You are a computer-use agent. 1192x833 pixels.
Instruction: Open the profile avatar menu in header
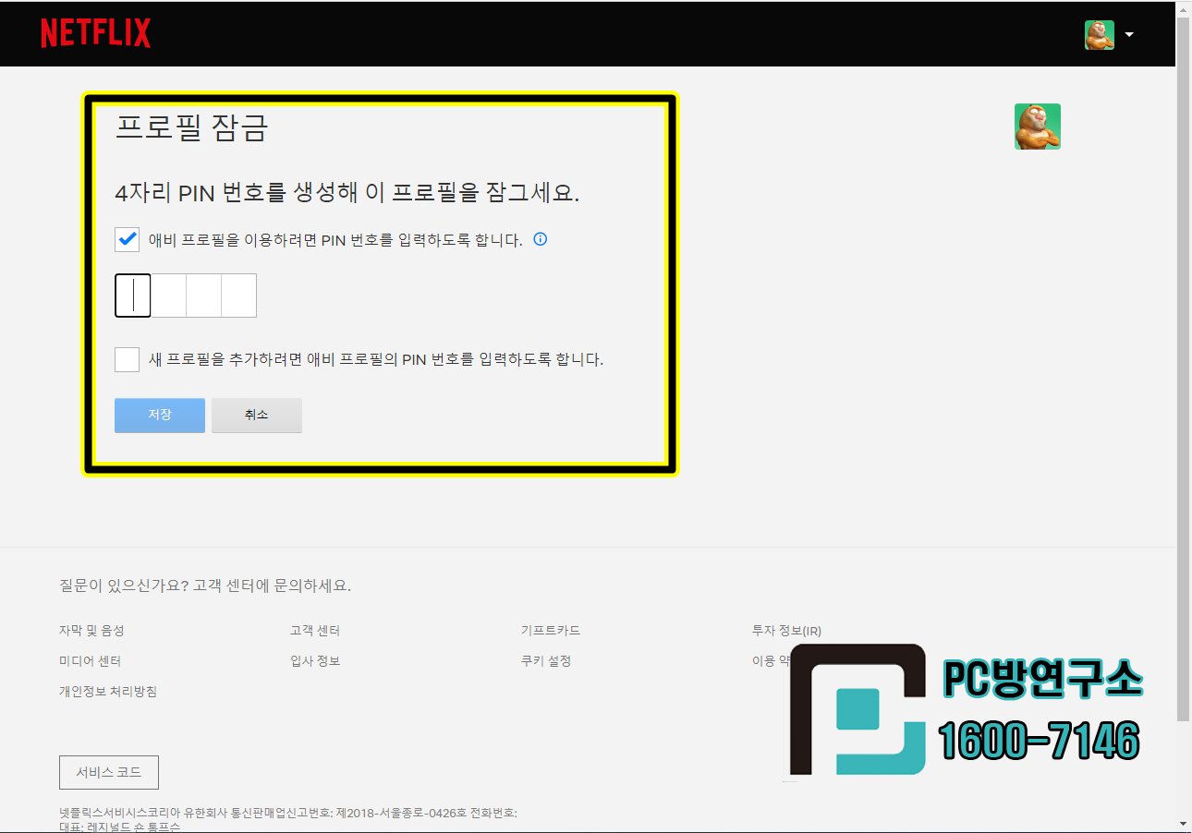point(1100,35)
